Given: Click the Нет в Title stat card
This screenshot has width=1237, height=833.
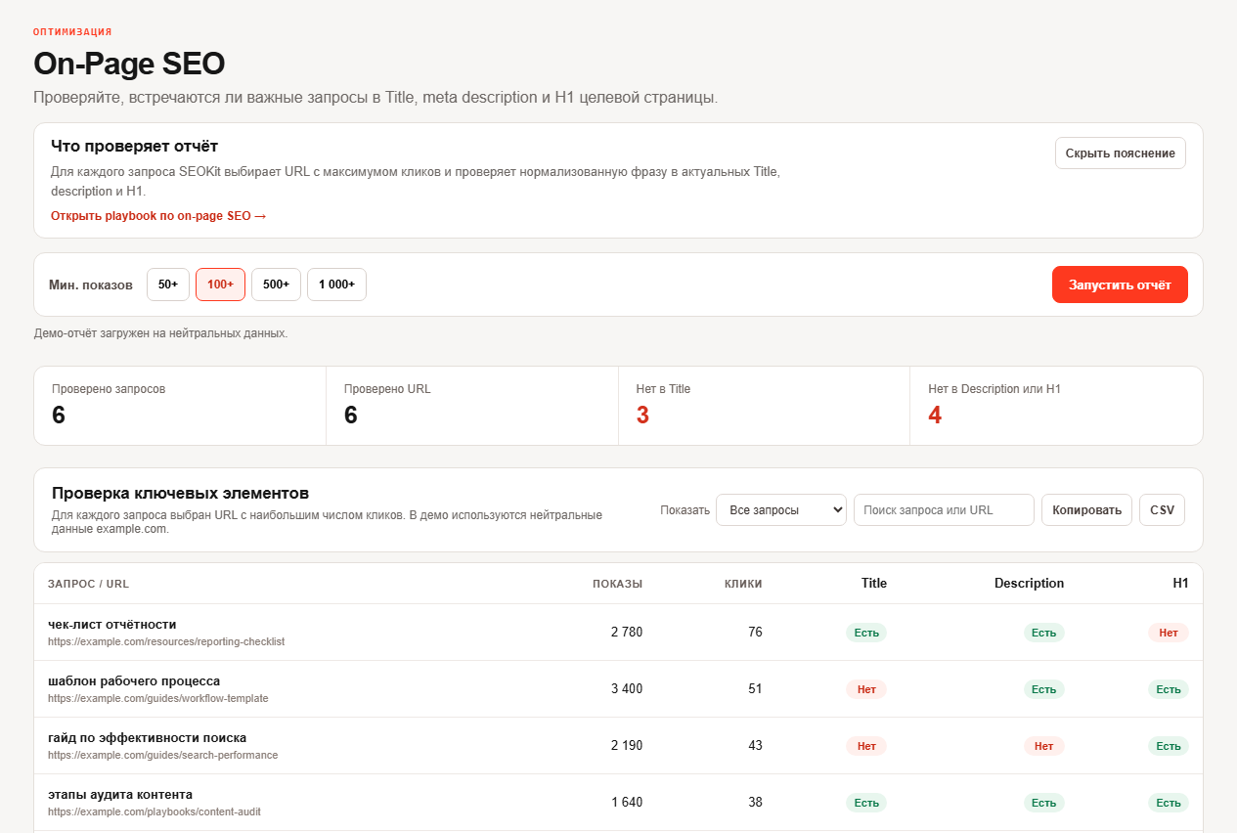Looking at the screenshot, I should click(x=765, y=406).
